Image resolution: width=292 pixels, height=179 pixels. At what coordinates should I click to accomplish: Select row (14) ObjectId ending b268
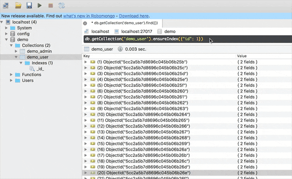[144, 138]
